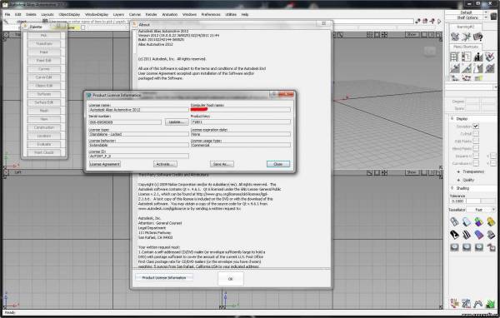Screen dimensions: 500x318
Task: Select the purple-blue shading icon in second row
Action: click(x=478, y=235)
